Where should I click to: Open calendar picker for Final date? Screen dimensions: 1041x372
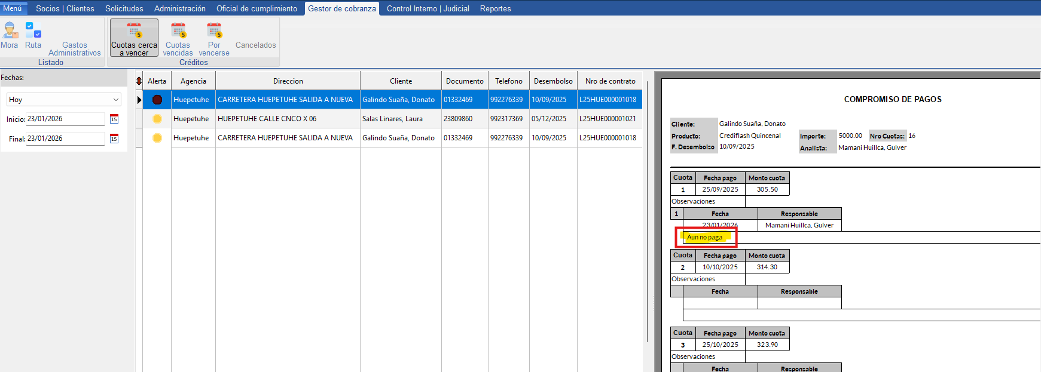point(114,139)
